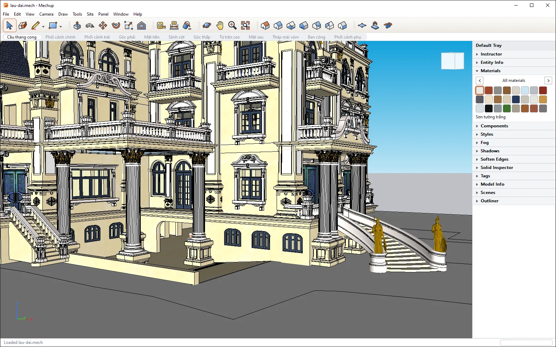
Task: Choose the Zoom magnifier tool
Action: (x=232, y=25)
